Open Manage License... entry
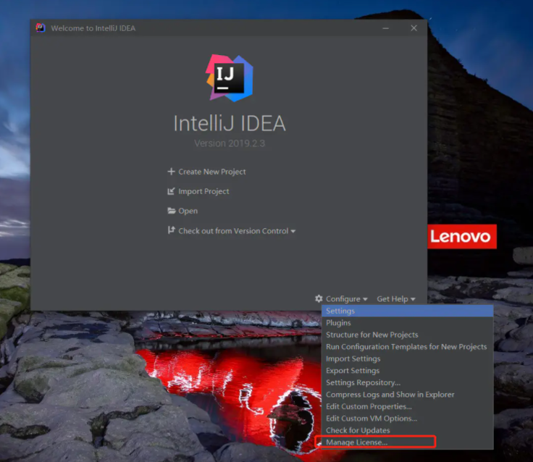533x462 pixels. pyautogui.click(x=407, y=442)
